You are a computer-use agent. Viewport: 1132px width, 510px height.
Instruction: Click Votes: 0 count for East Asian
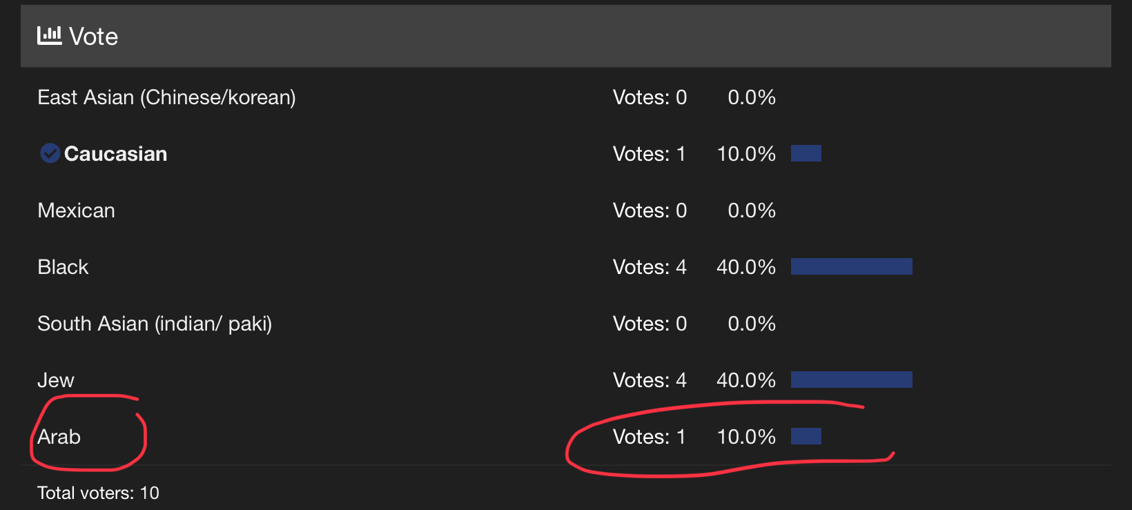tap(650, 97)
